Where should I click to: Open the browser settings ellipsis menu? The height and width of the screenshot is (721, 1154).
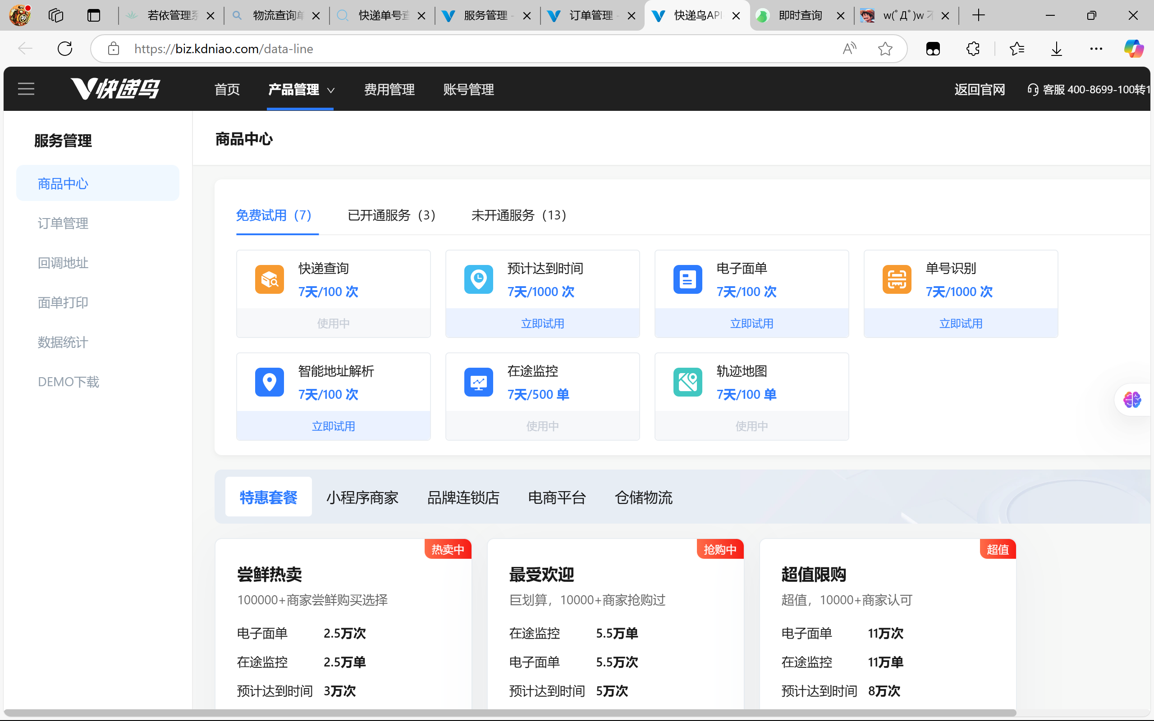click(x=1096, y=49)
